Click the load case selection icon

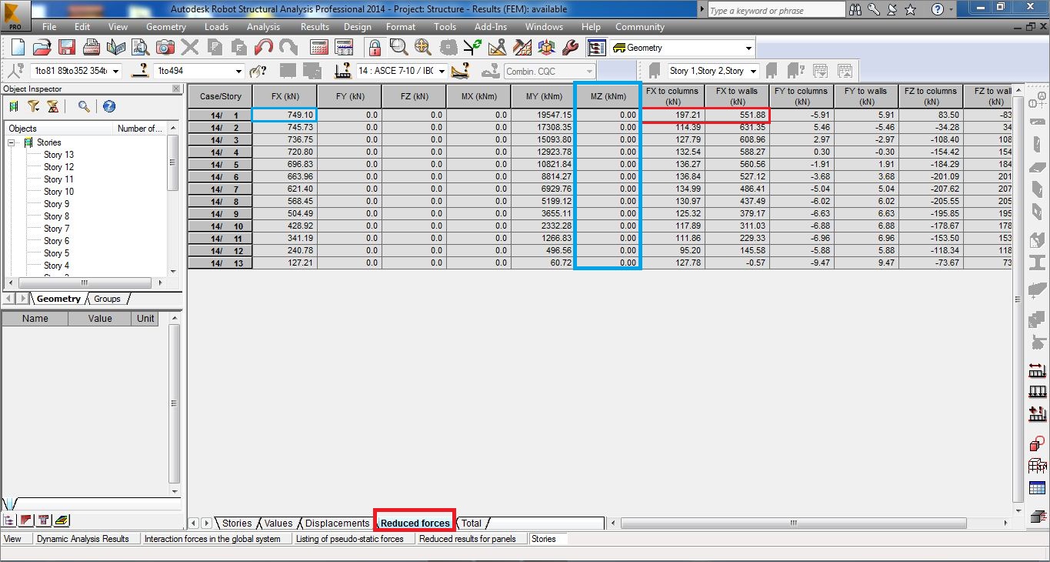(x=344, y=71)
